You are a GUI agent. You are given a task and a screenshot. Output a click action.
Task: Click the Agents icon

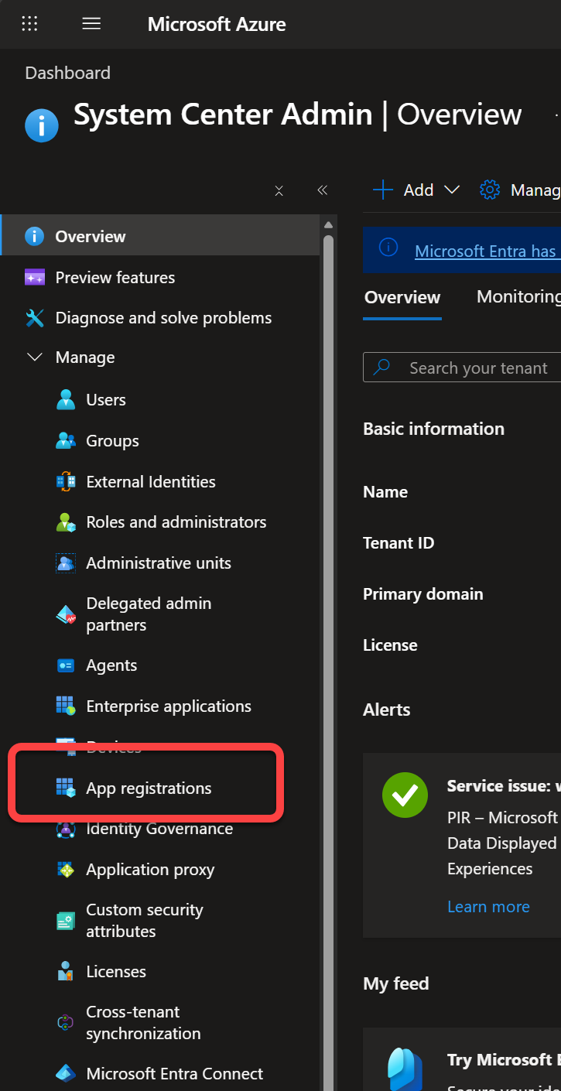point(66,665)
